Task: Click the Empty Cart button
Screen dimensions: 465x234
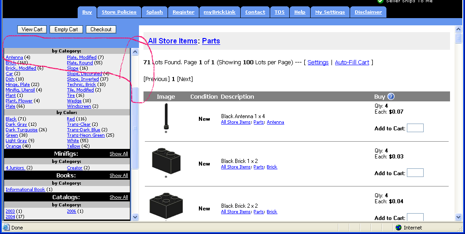Action: tap(66, 29)
